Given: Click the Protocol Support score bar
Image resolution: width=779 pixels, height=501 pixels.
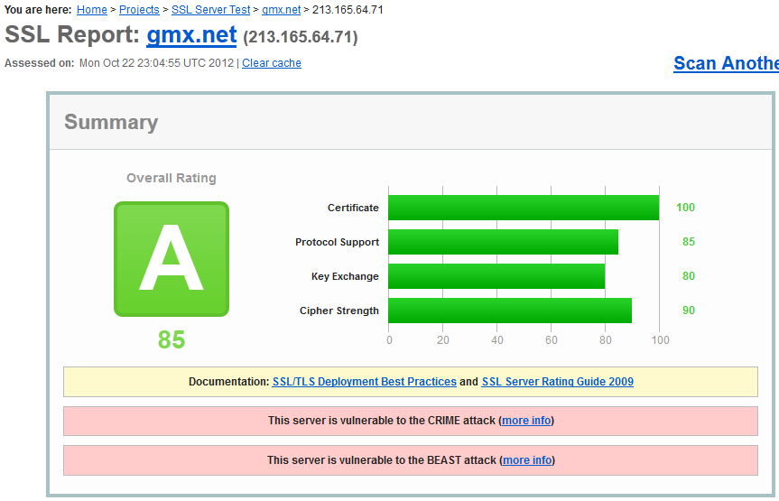Looking at the screenshot, I should click(503, 242).
